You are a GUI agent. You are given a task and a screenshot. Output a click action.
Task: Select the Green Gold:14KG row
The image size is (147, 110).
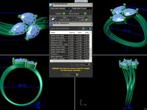tap(70, 50)
